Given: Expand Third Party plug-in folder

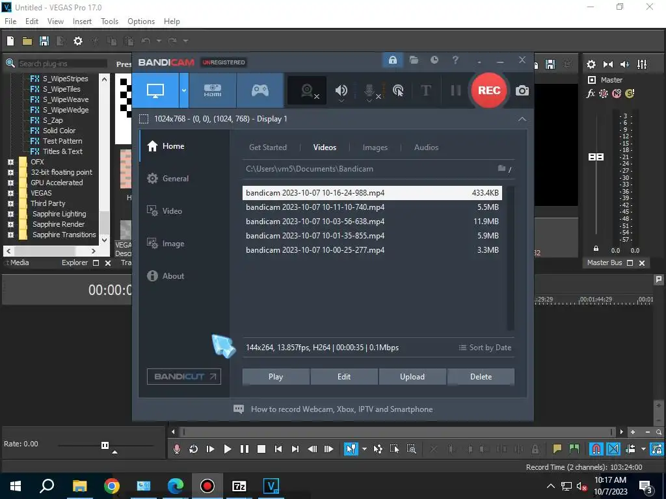Looking at the screenshot, I should [x=10, y=203].
